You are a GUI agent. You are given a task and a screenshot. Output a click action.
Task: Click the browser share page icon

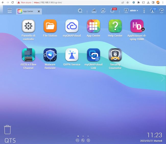[x=123, y=3]
